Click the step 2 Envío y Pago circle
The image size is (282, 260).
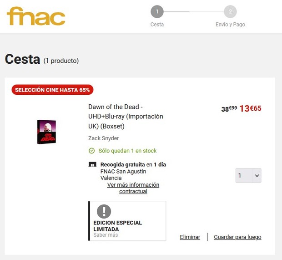(230, 12)
